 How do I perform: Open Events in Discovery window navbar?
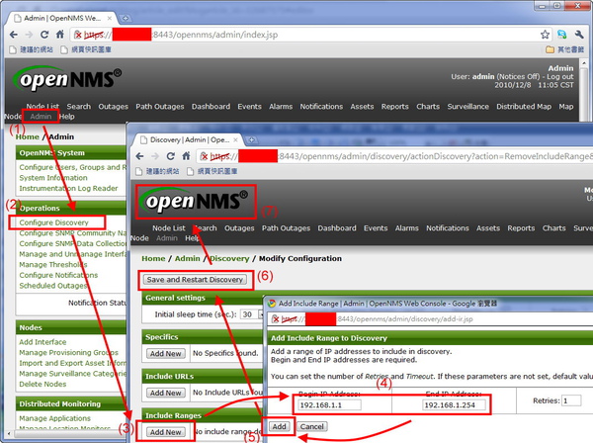[x=376, y=228]
